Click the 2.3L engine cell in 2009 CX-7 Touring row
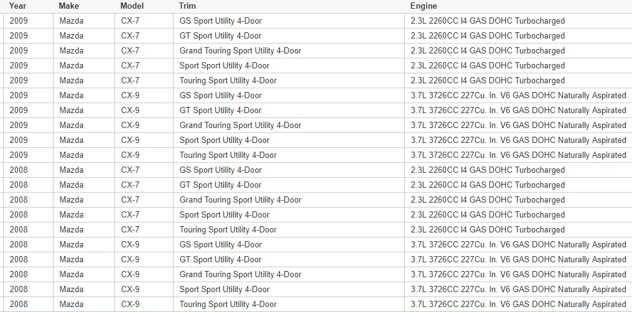The height and width of the screenshot is (312, 632). [518, 81]
